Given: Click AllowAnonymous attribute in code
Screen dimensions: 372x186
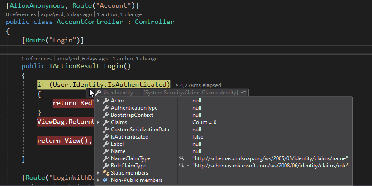Looking at the screenshot, I should click(37, 5).
